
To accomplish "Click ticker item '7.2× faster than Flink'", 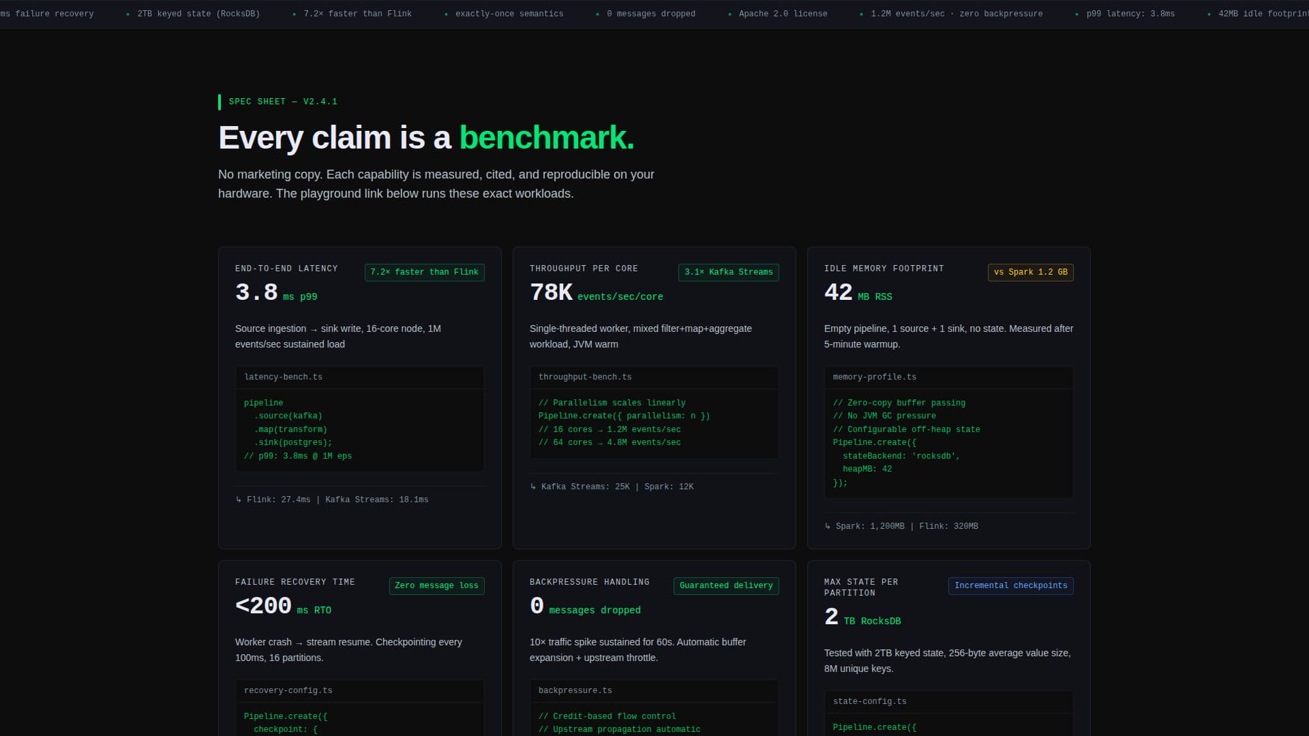I will [357, 14].
